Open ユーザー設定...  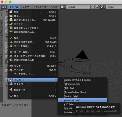tap(33, 52)
